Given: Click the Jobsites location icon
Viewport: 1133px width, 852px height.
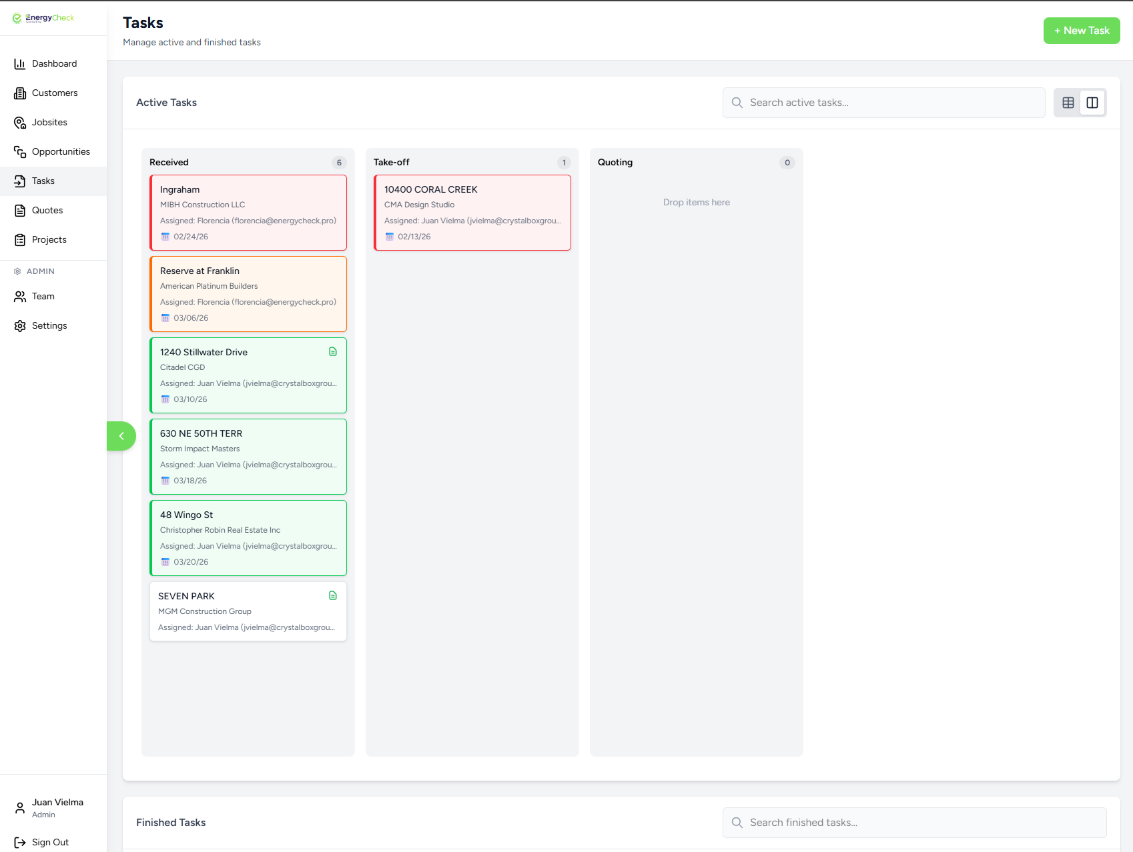Looking at the screenshot, I should [x=20, y=123].
